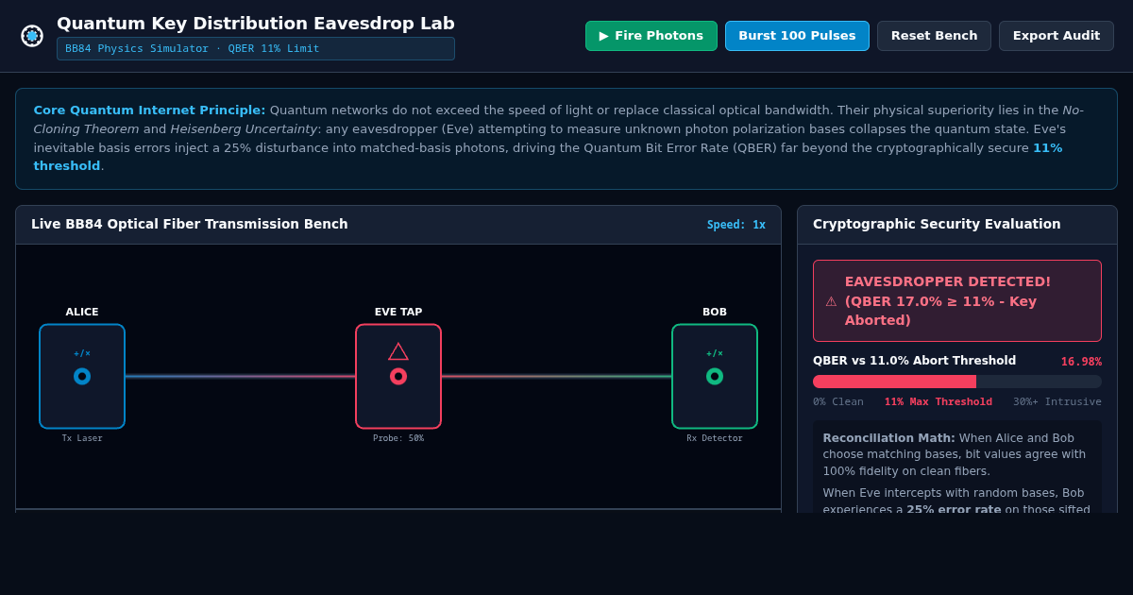Click Alice's blue laser emitter circle
The width and height of the screenshot is (1133, 595).
82,376
